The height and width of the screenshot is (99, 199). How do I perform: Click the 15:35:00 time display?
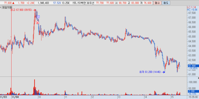point(193,97)
